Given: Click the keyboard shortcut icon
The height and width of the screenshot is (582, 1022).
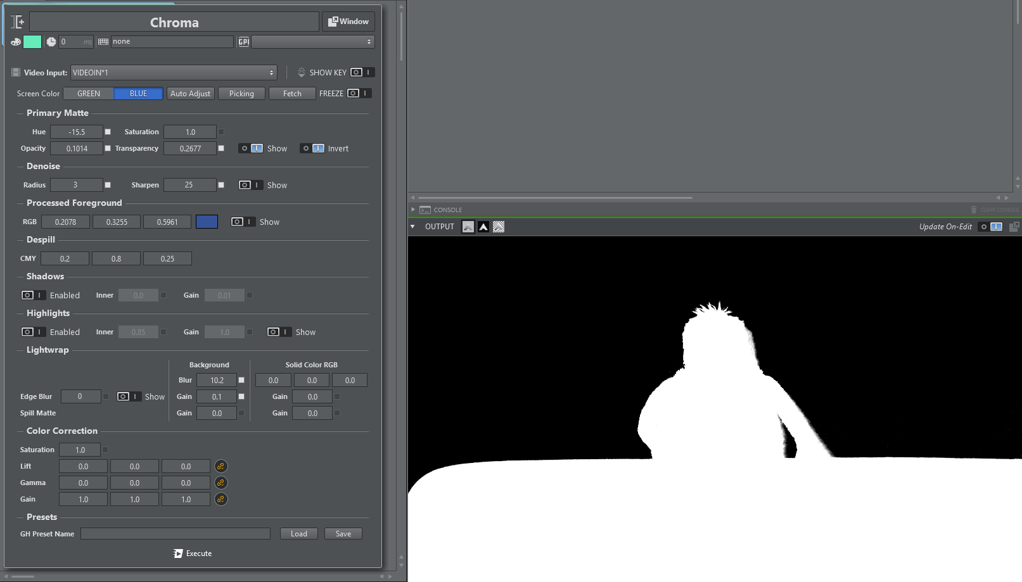Looking at the screenshot, I should tap(103, 42).
